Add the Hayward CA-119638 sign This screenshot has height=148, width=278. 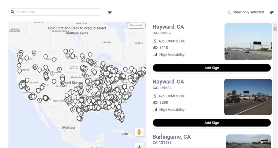[212, 123]
